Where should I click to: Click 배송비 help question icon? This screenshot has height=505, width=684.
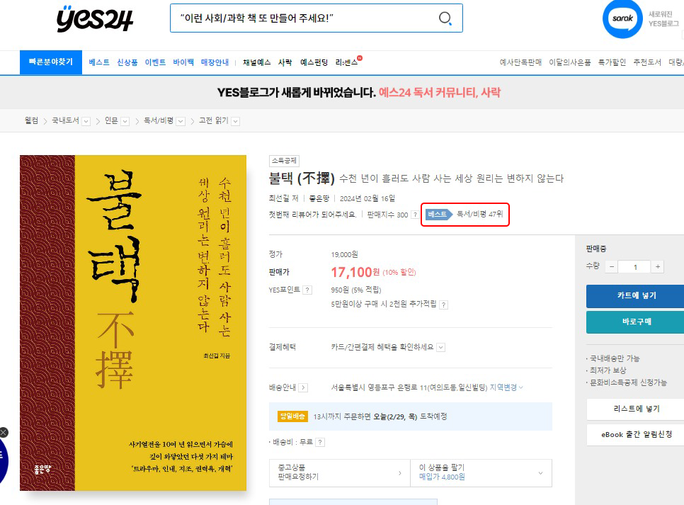click(x=320, y=442)
